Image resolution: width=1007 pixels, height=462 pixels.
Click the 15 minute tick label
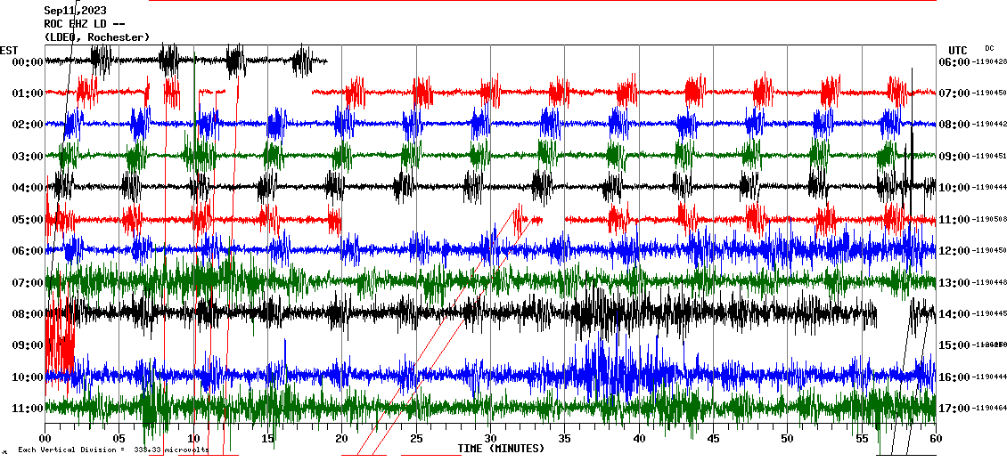pos(267,439)
